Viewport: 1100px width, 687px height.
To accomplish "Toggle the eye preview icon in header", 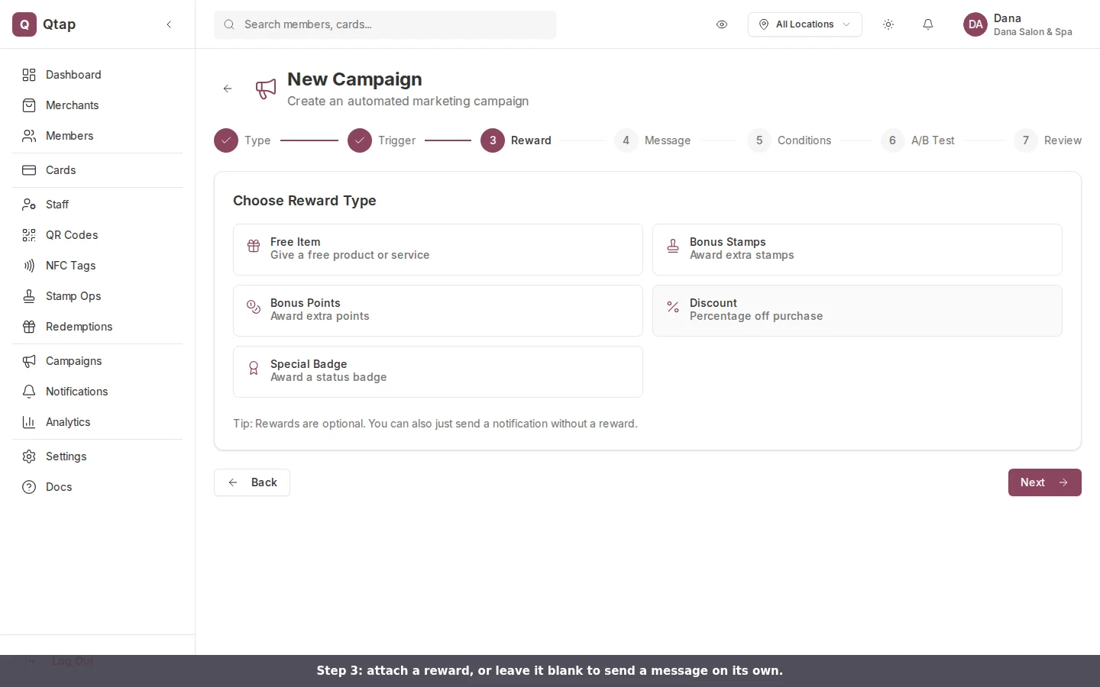I will pyautogui.click(x=722, y=24).
